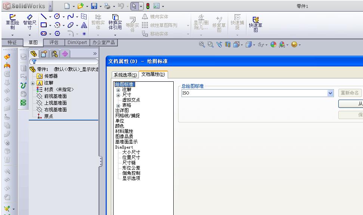Switch to the 特征 ribbon tab
The width and height of the screenshot is (363, 215).
(x=12, y=43)
